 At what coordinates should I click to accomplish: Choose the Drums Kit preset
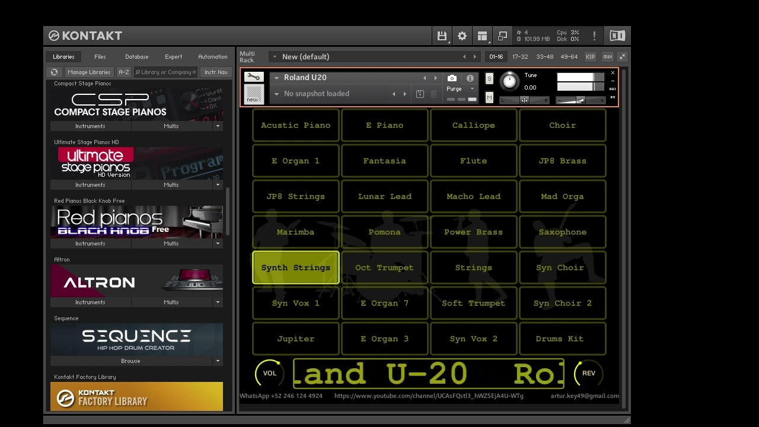563,339
